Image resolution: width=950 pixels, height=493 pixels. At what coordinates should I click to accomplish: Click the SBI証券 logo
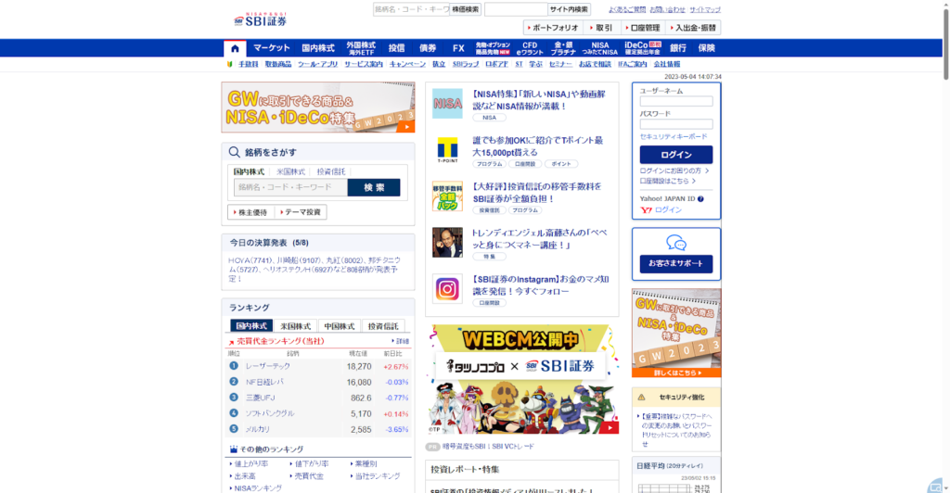pos(261,19)
